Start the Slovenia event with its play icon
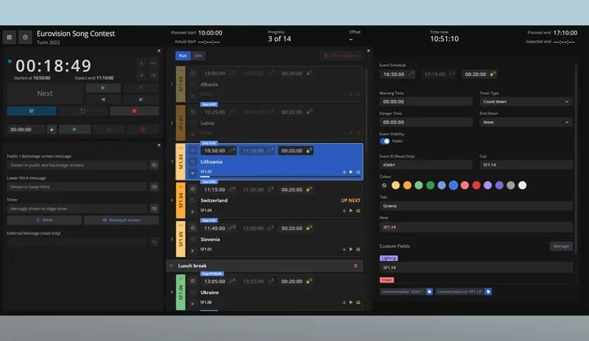The image size is (589, 341). pyautogui.click(x=351, y=249)
